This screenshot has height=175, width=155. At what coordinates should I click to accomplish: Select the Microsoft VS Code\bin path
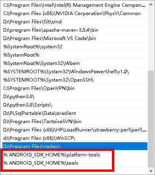74,38
